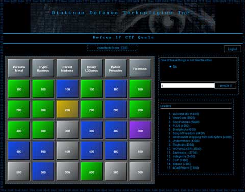Open the challenge file link in the description
Viewport: 245px width, 192px height.
coord(175,67)
